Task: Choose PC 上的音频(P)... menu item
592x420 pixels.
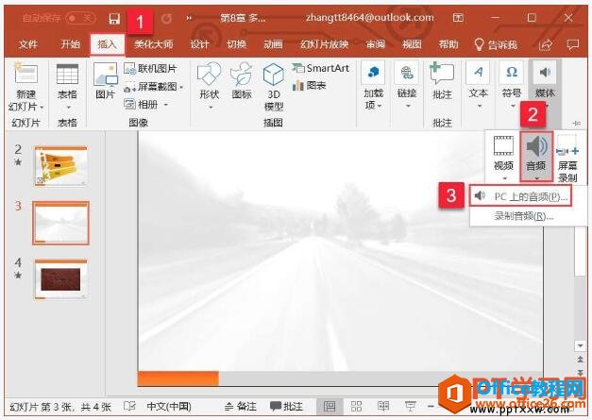Action: click(520, 196)
